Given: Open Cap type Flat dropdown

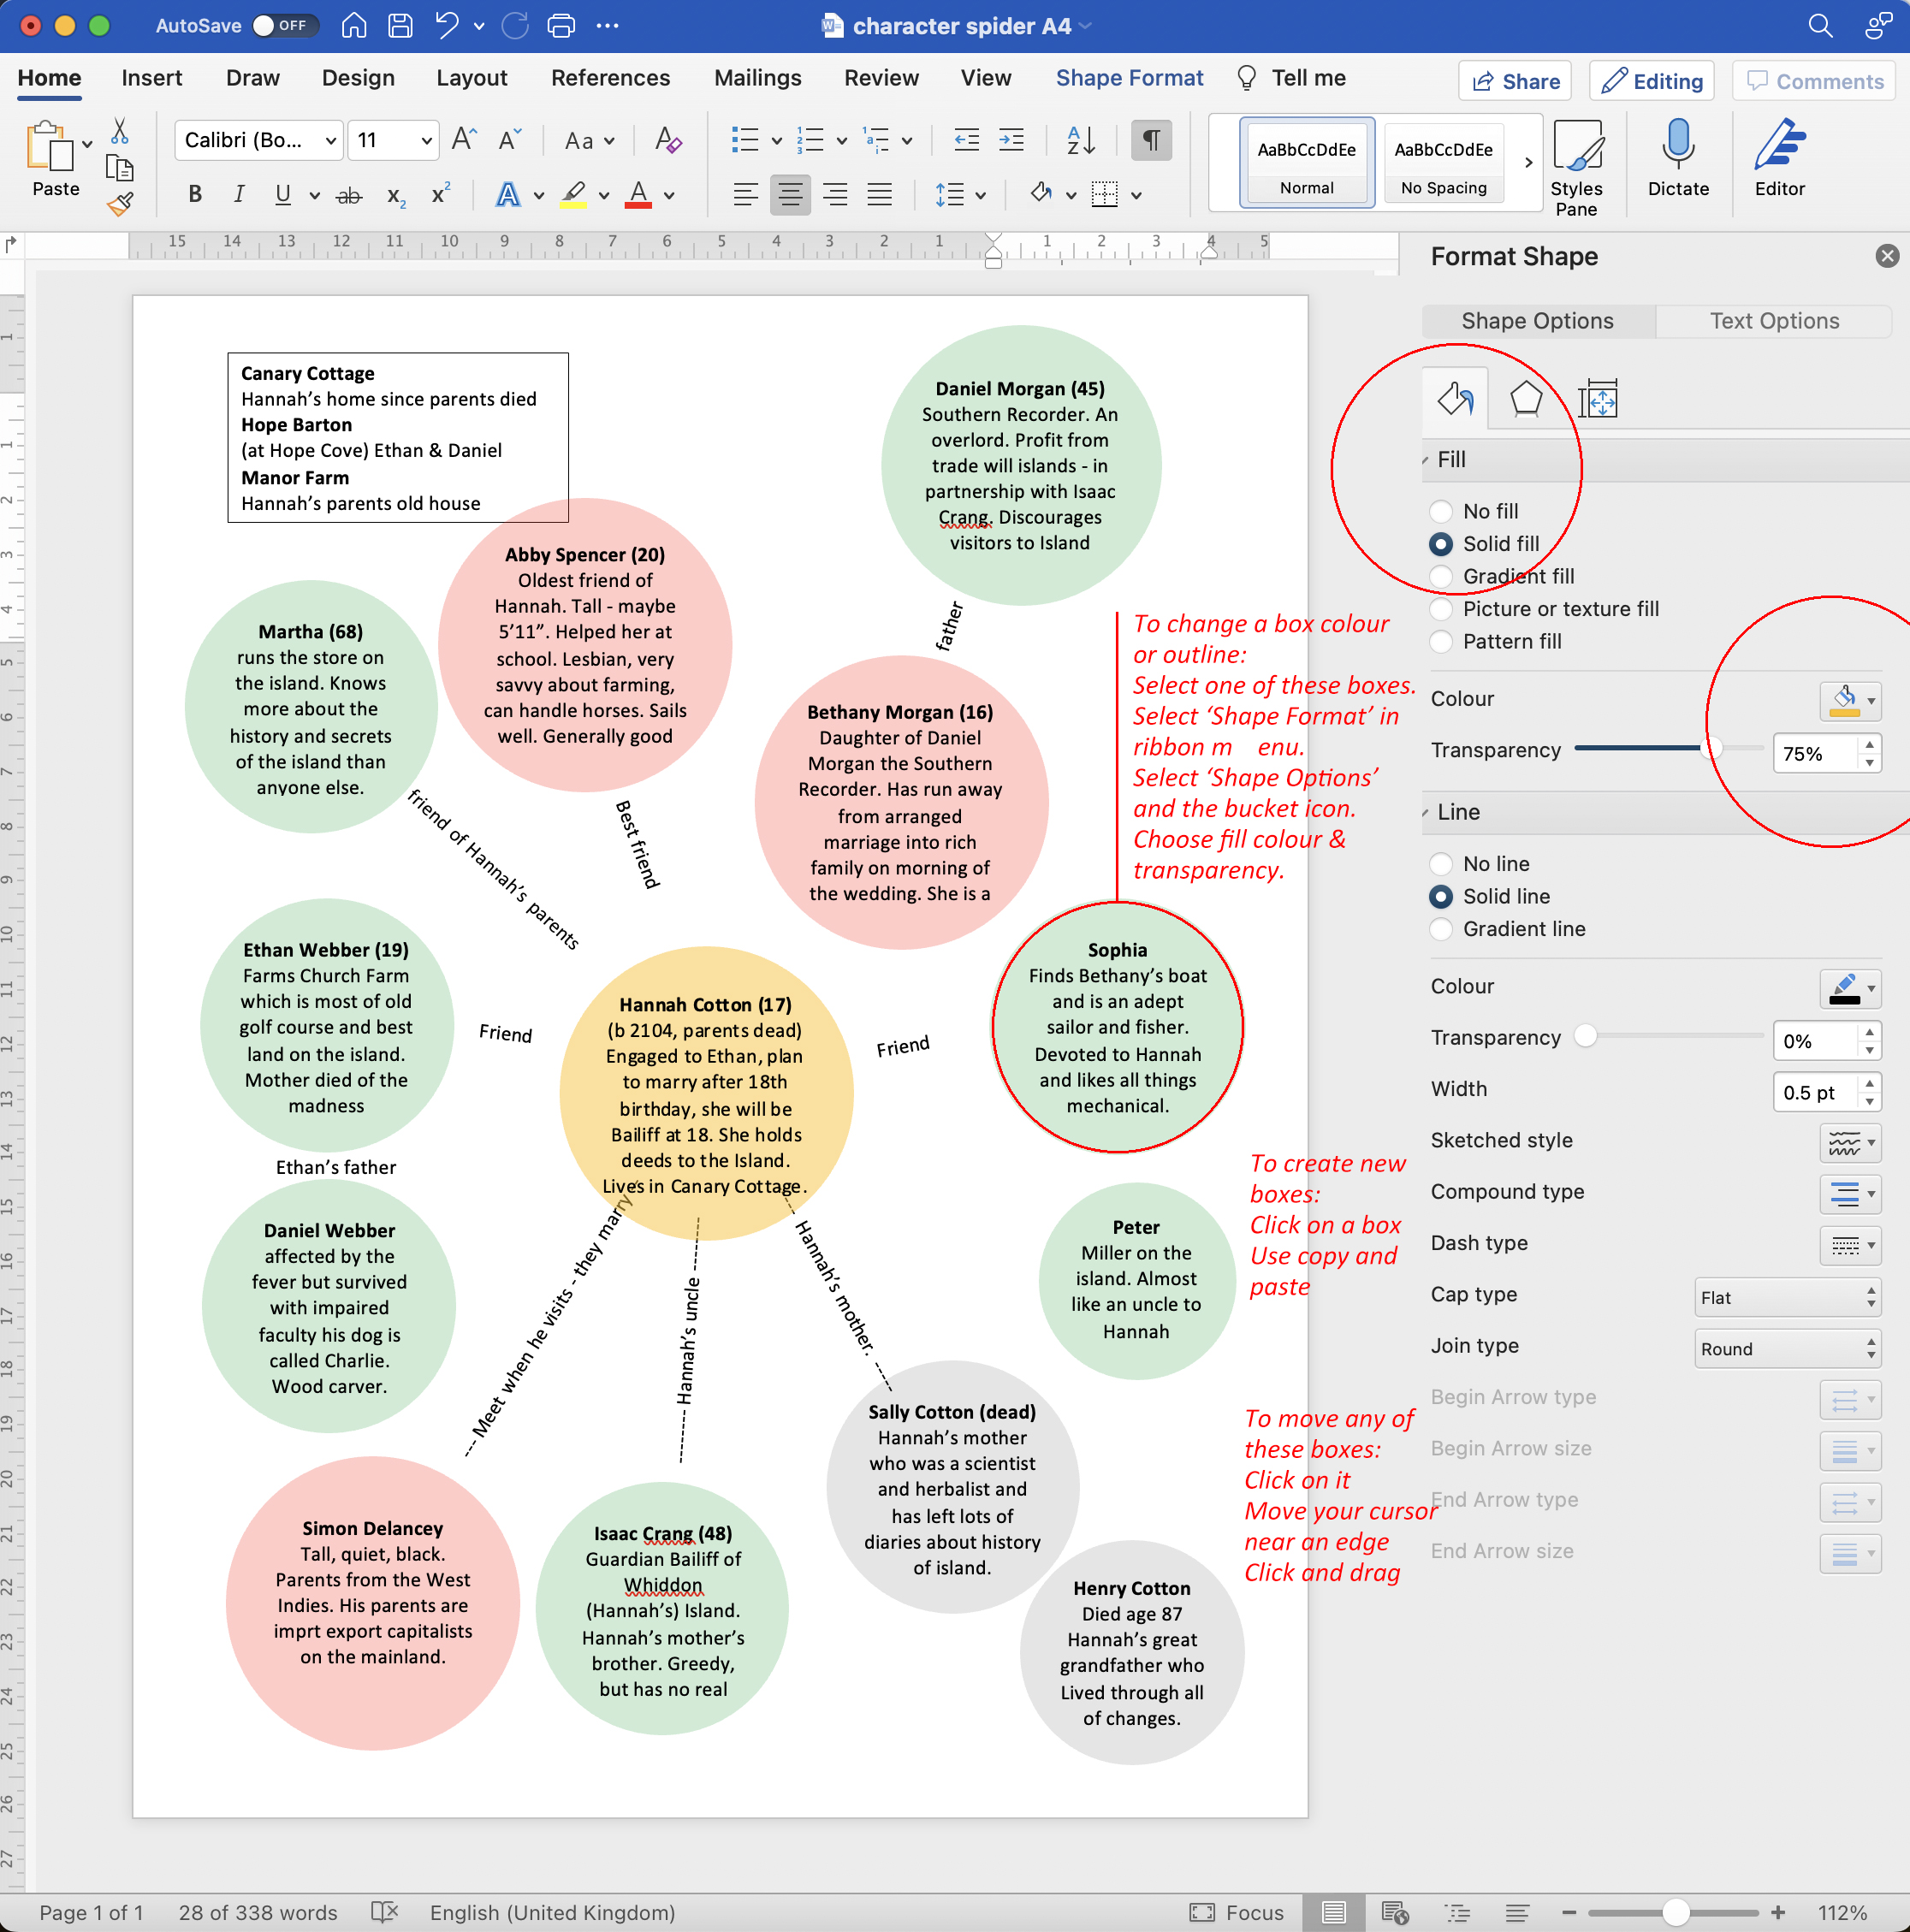Looking at the screenshot, I should 1787,1297.
